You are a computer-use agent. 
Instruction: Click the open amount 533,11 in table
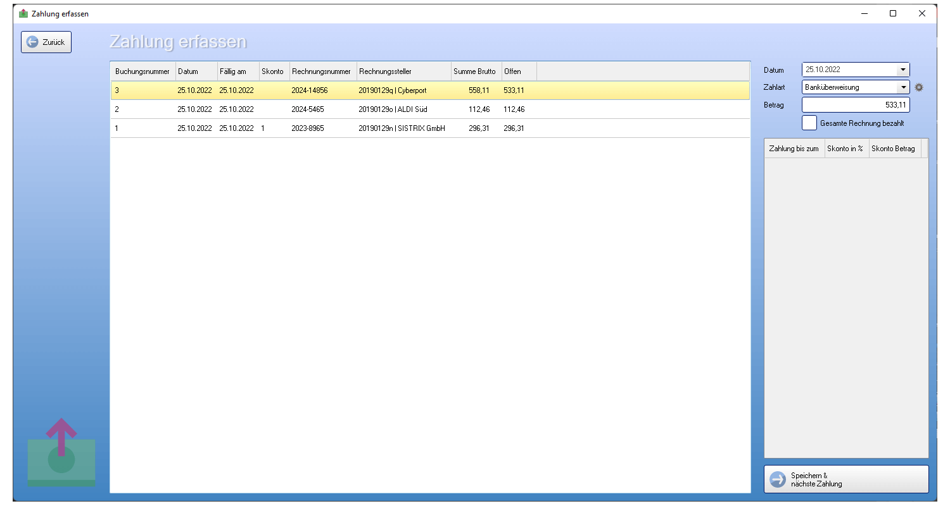(514, 90)
